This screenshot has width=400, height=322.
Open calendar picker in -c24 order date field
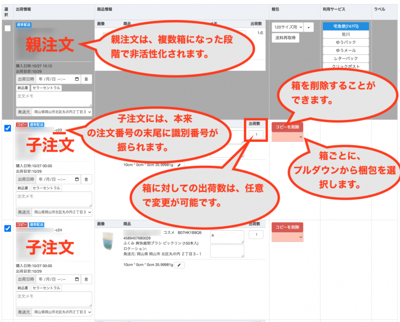click(76, 279)
